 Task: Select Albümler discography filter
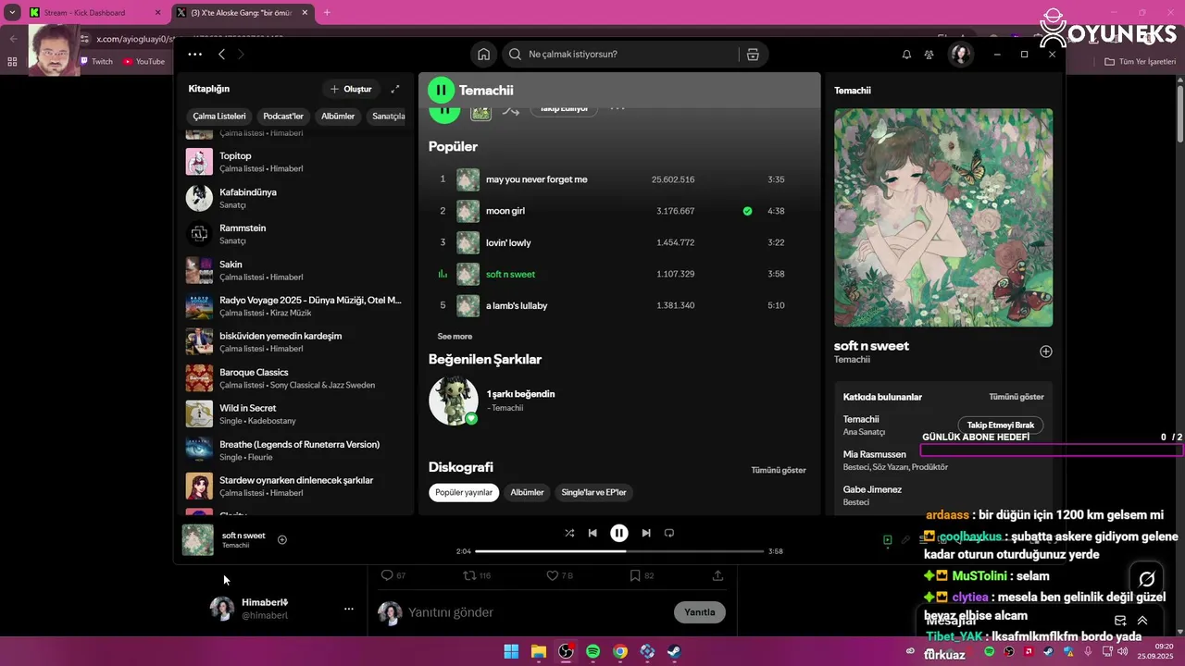527,492
